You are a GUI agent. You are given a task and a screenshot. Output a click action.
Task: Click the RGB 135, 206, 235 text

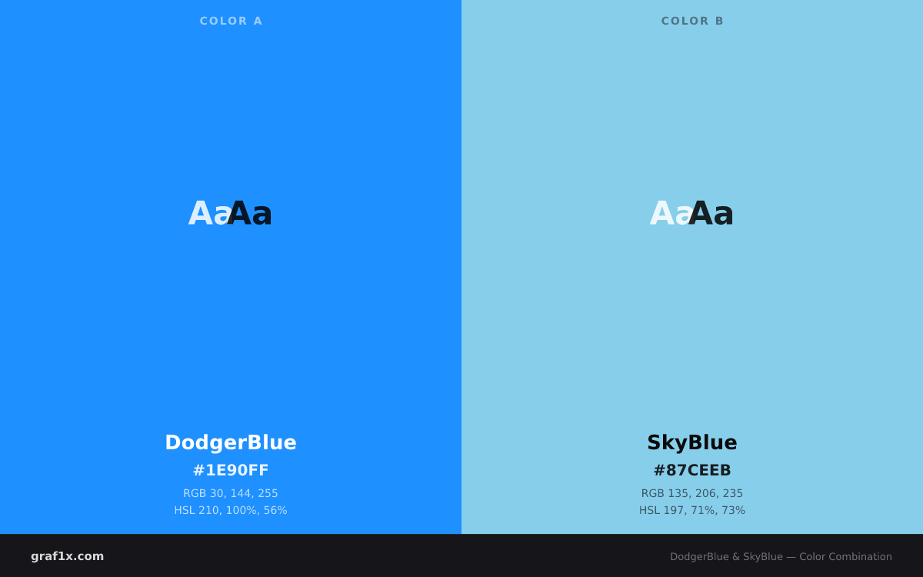692,493
